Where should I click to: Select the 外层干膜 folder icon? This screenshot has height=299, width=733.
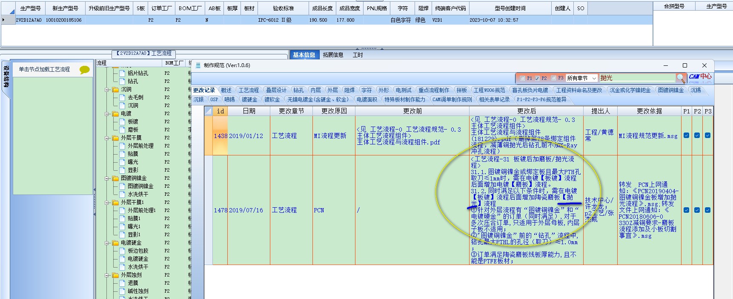[x=115, y=138]
